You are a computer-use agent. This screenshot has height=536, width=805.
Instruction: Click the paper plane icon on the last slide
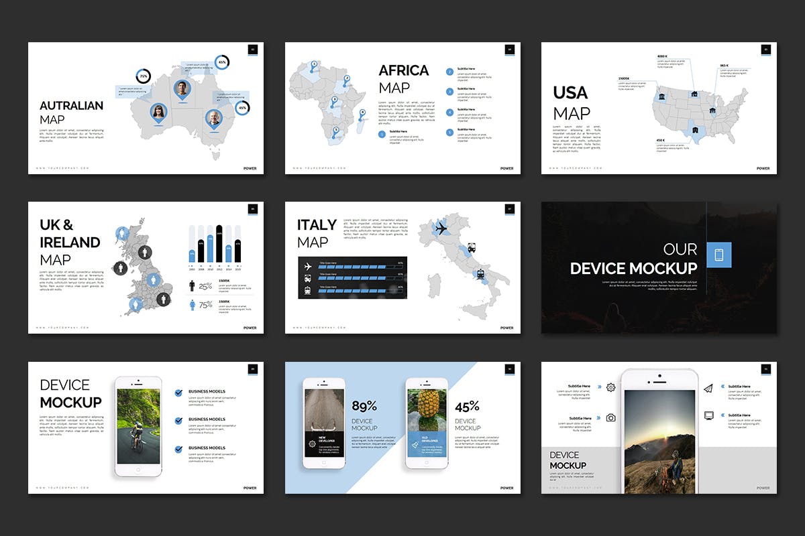tap(708, 388)
